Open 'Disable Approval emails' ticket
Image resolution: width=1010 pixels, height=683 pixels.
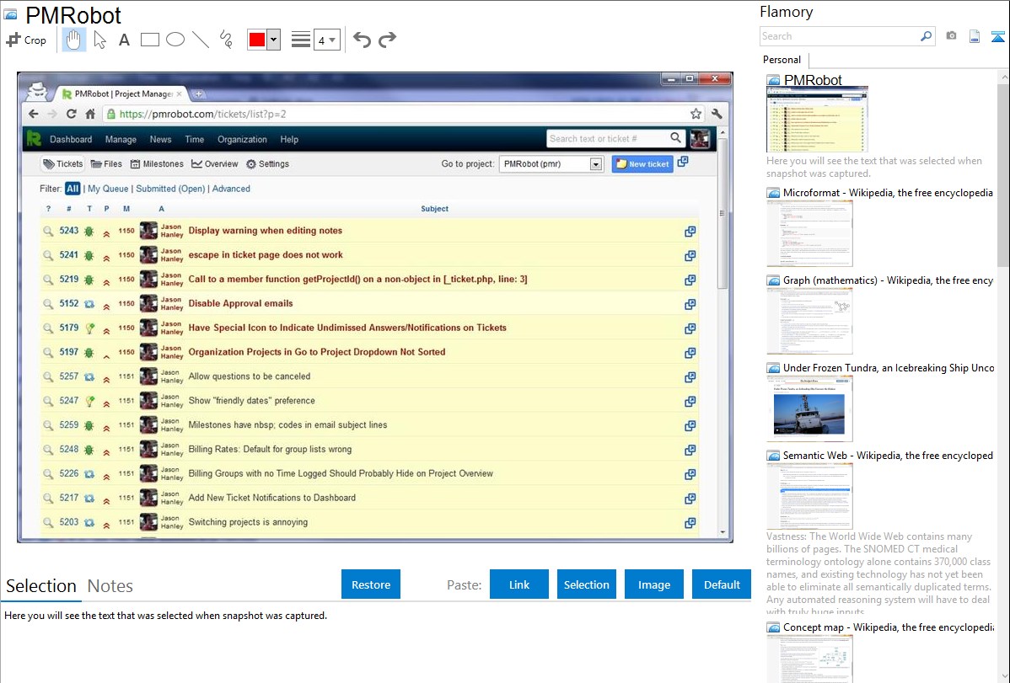click(240, 303)
